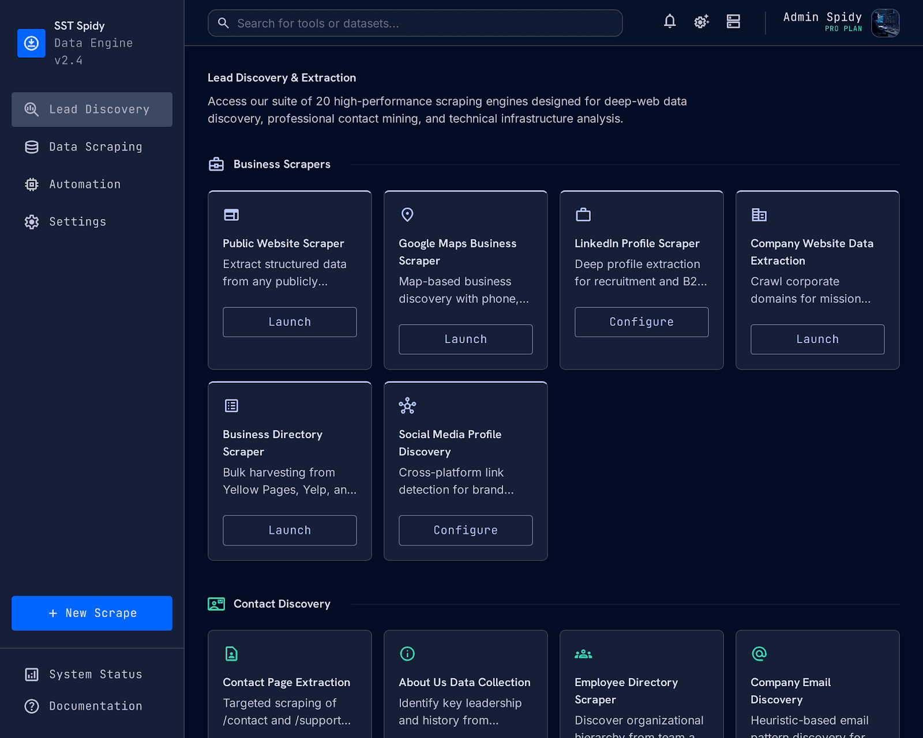Launch the Business Directory Scraper
Screen dimensions: 923x738
(290, 530)
